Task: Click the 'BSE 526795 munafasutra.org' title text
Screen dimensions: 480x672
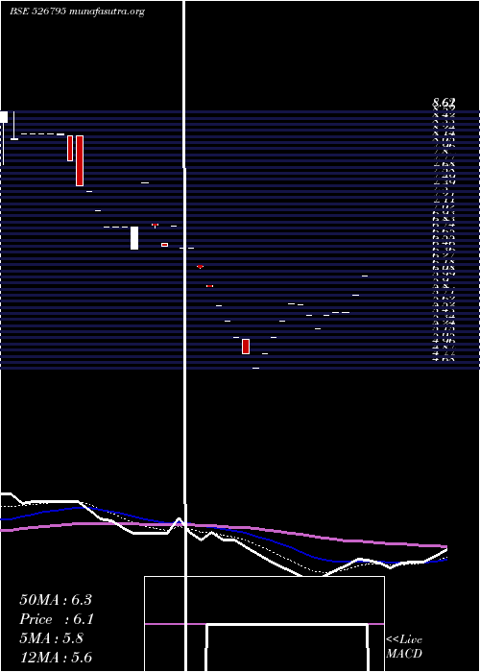Action: (77, 12)
